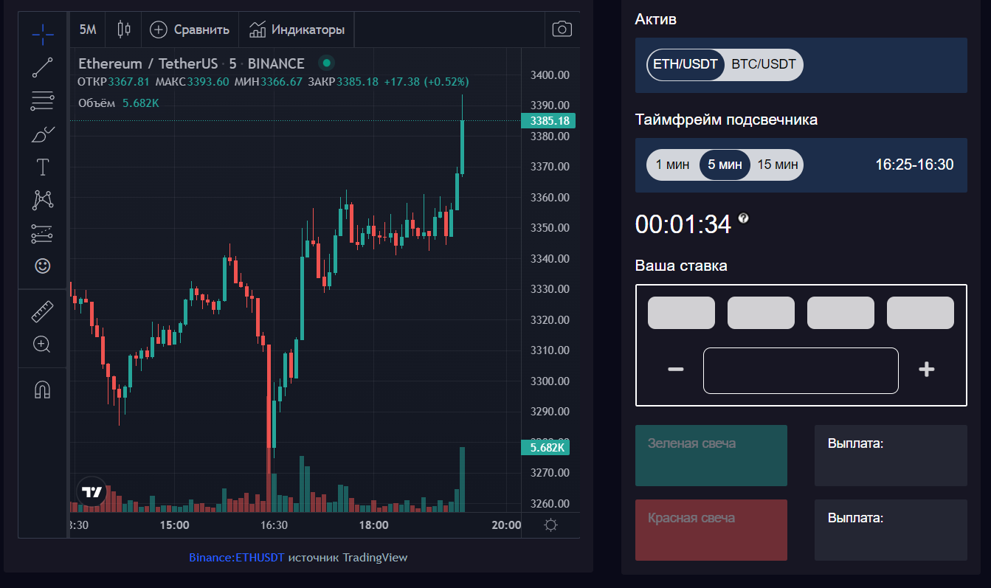
Task: Click the Ethereum / TetherUS symbol title
Action: [x=148, y=63]
